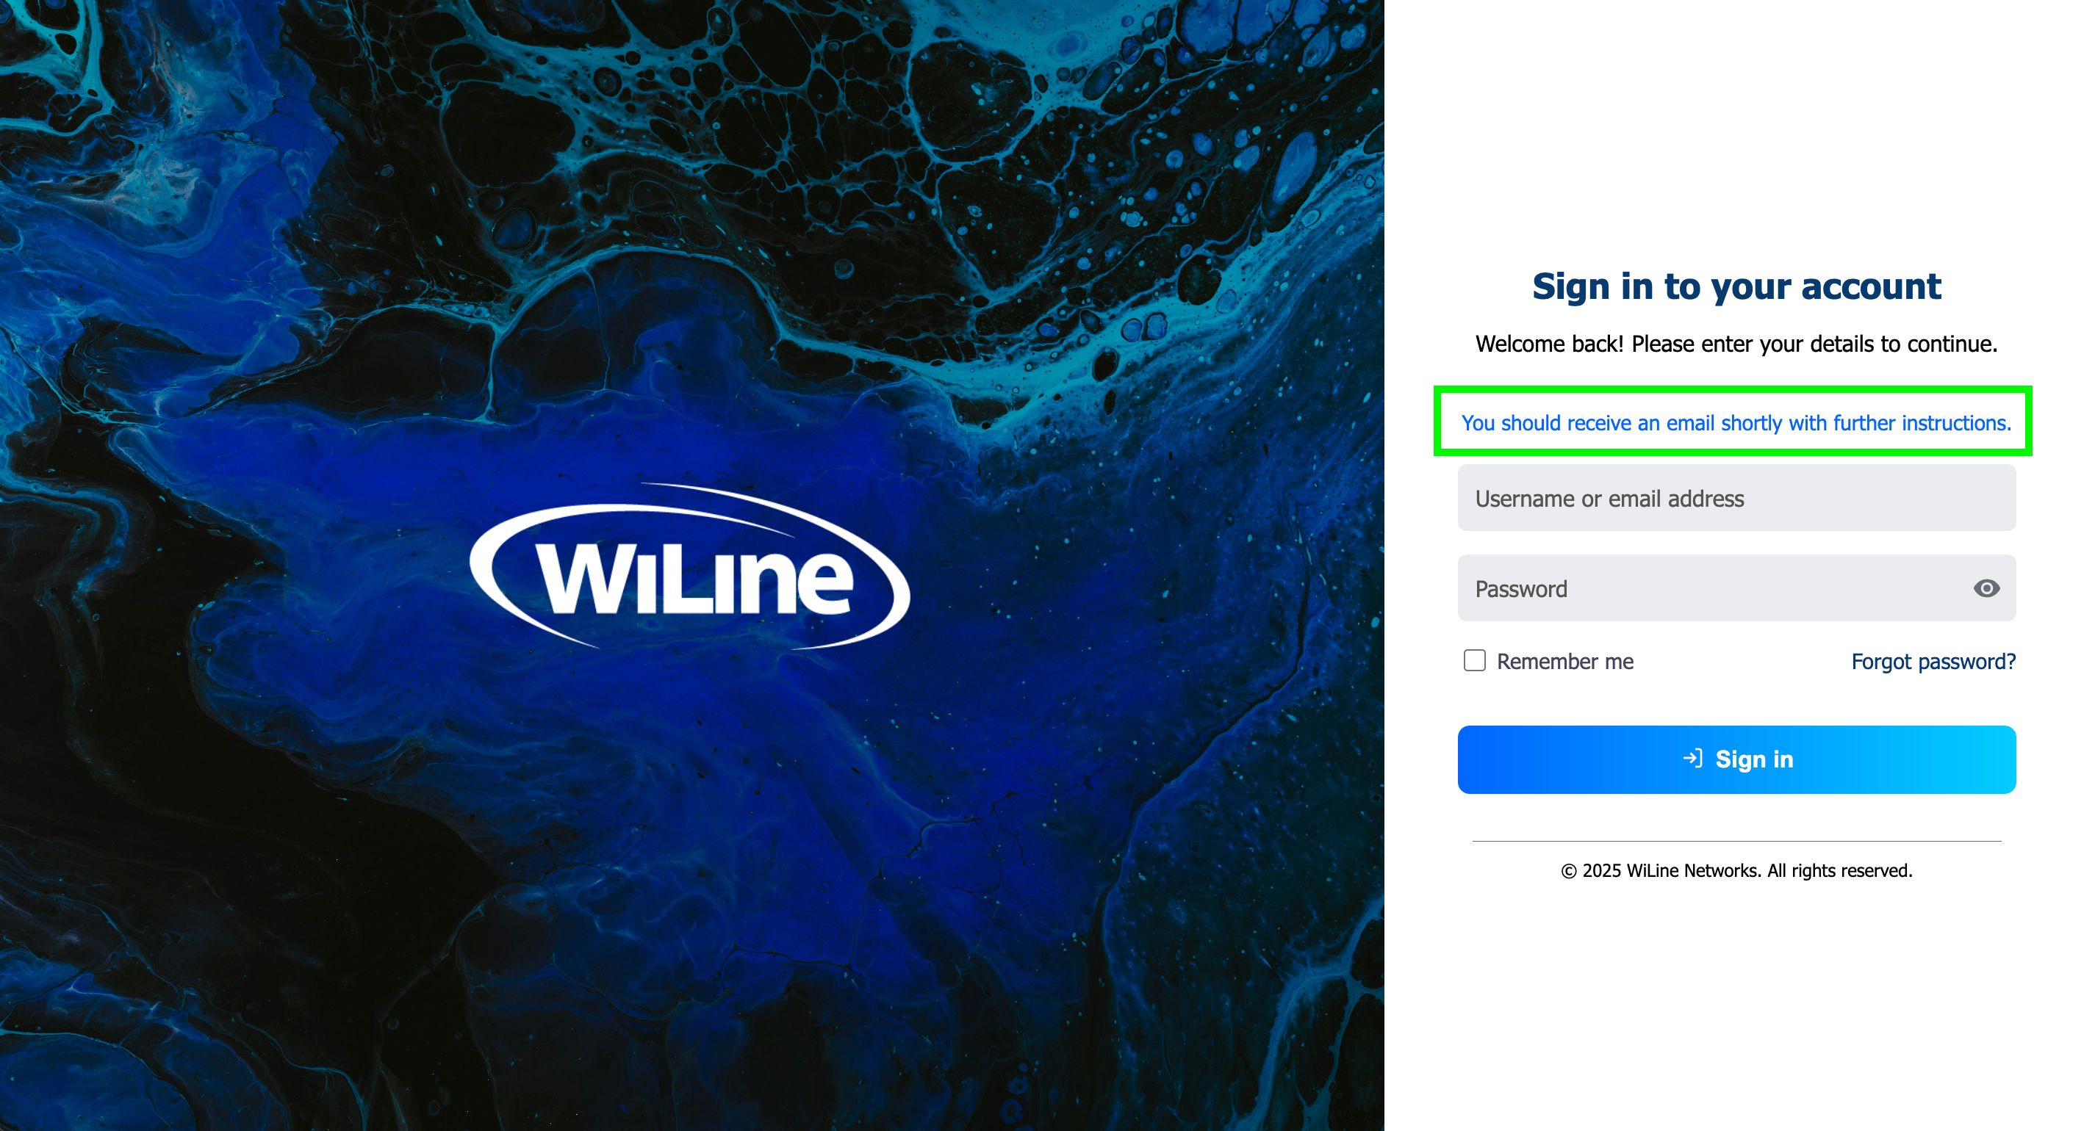Click the Remember me label text
The width and height of the screenshot is (2084, 1131).
[1564, 661]
